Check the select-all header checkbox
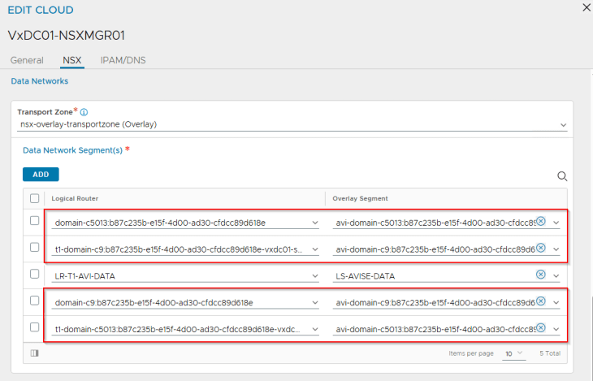The width and height of the screenshot is (593, 381). [x=34, y=198]
